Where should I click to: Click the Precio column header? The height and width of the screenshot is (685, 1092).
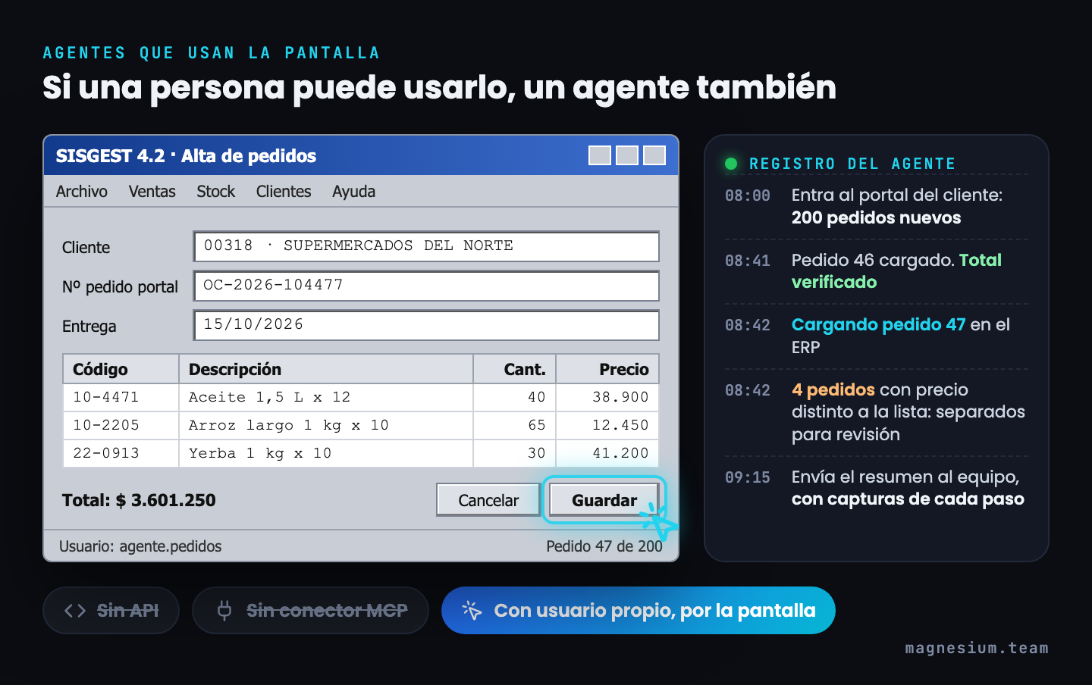(607, 369)
